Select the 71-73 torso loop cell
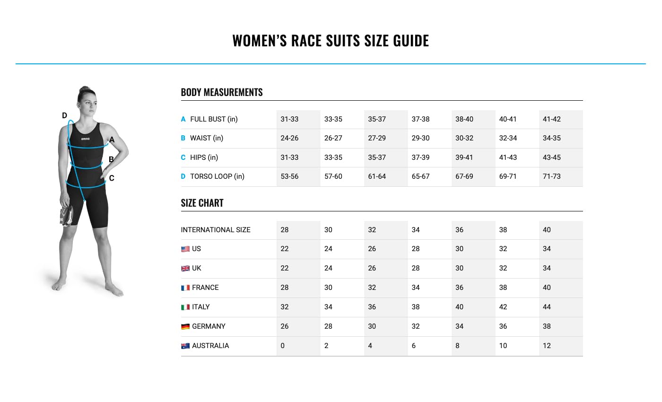Image resolution: width=662 pixels, height=402 pixels. point(552,177)
